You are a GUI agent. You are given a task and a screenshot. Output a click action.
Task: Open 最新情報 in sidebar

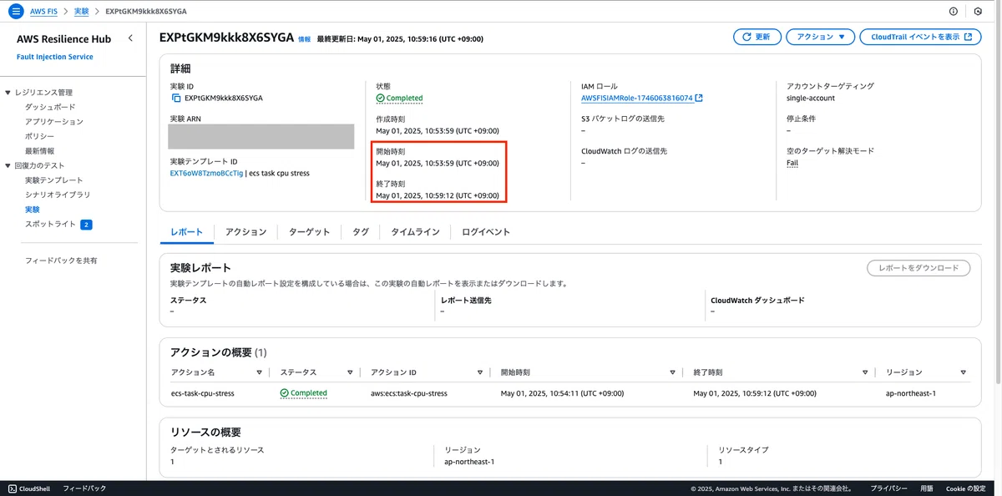[x=39, y=151]
